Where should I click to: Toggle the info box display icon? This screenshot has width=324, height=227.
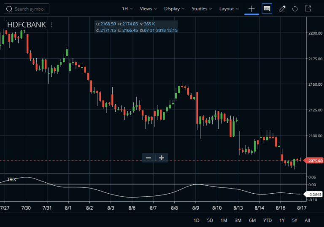(x=267, y=9)
